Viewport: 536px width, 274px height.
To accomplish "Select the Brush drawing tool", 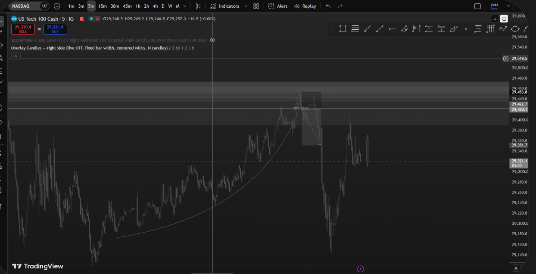I will coord(453,29).
